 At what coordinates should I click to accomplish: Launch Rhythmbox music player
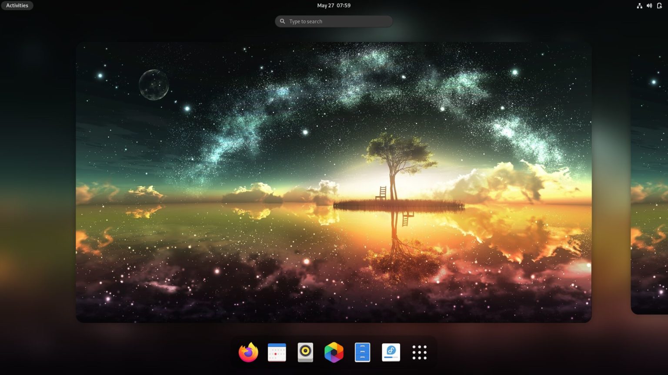coord(305,352)
